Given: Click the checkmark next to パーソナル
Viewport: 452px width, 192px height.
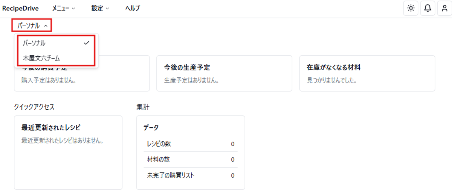Looking at the screenshot, I should tap(87, 43).
